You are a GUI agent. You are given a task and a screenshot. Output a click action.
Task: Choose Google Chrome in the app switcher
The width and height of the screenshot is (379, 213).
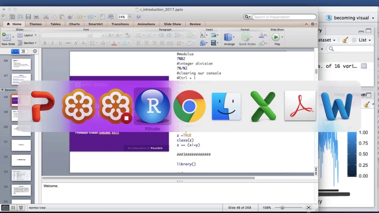click(x=189, y=106)
